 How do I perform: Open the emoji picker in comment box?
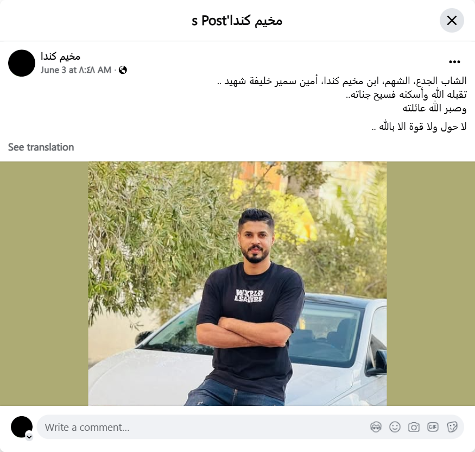[x=395, y=427]
